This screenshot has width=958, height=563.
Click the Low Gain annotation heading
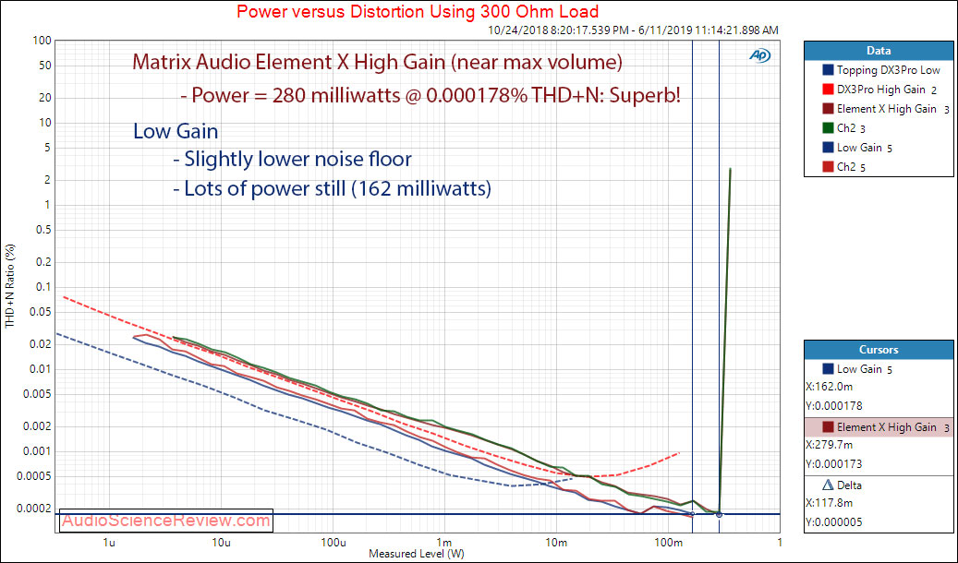point(176,131)
